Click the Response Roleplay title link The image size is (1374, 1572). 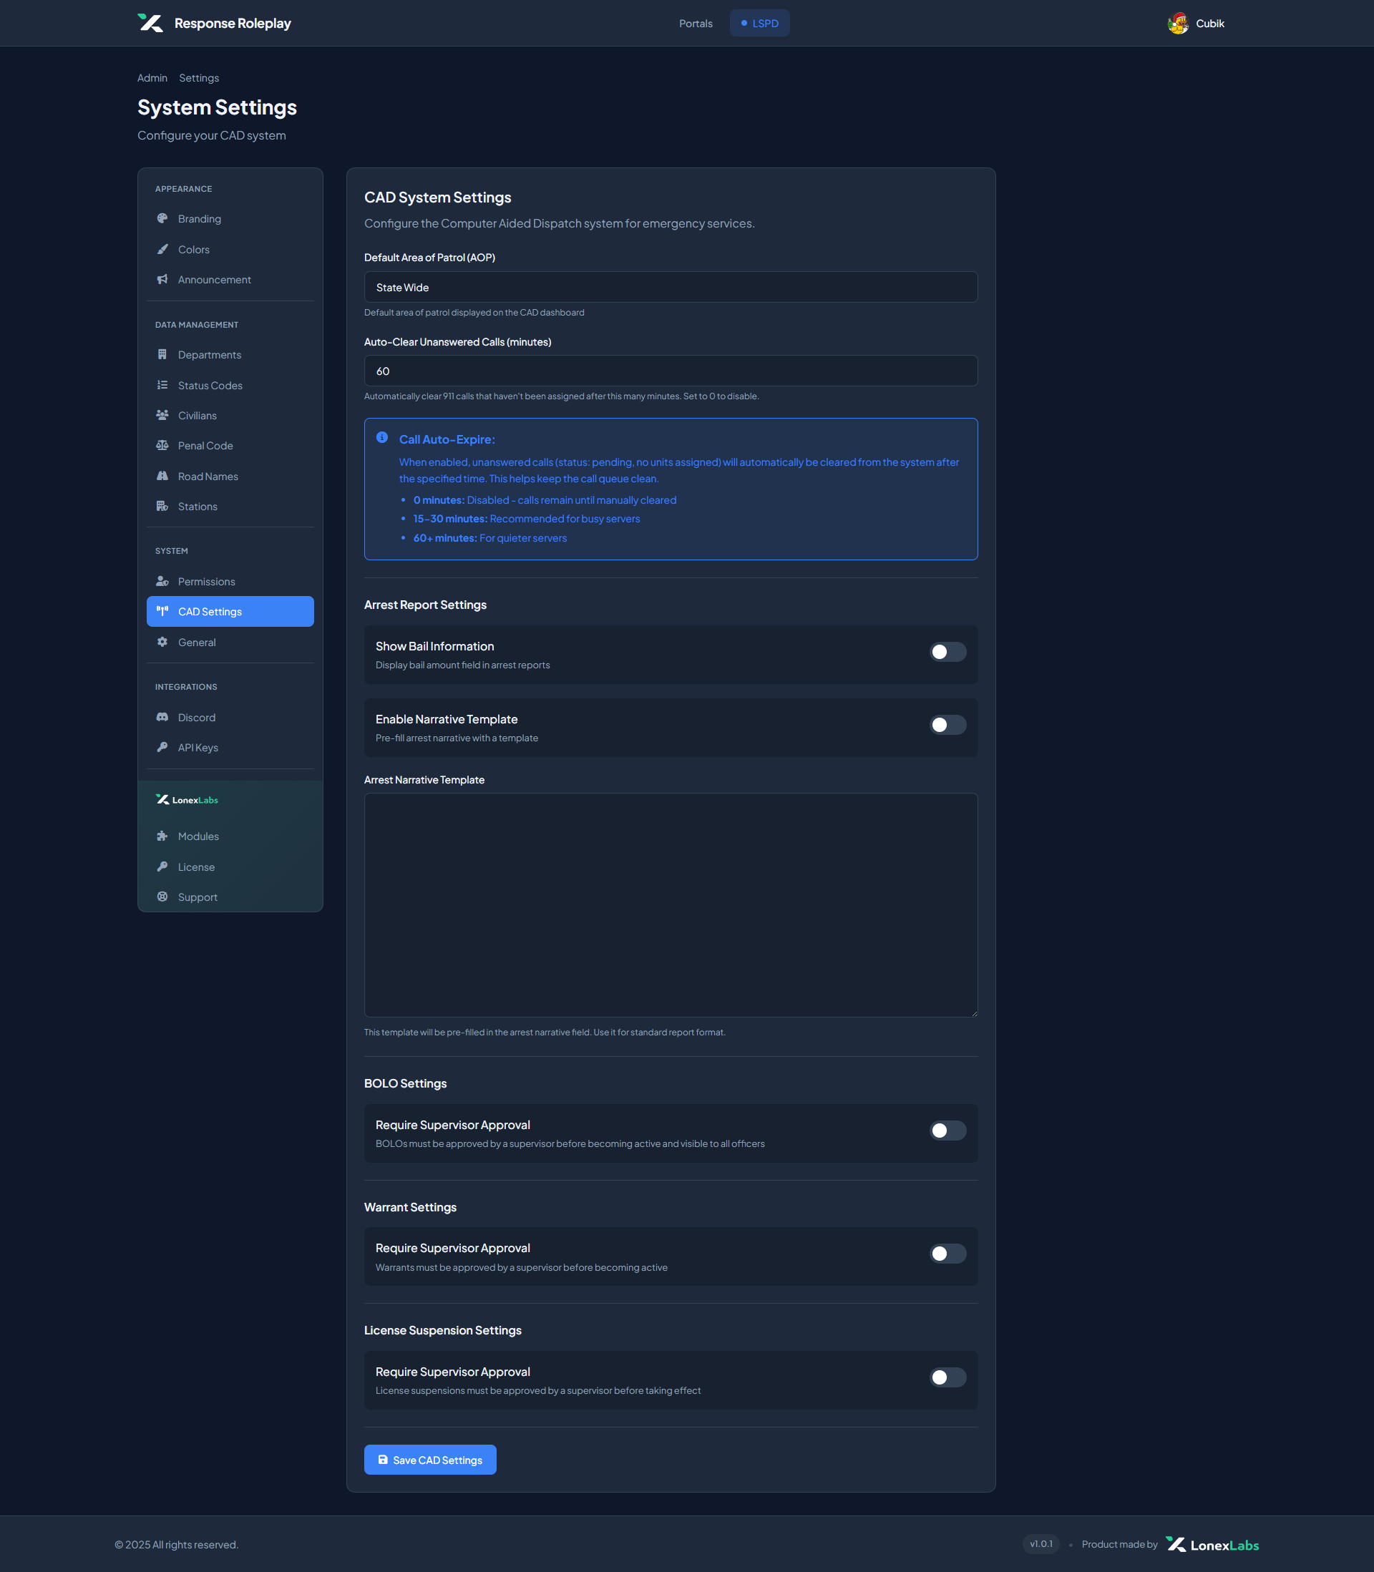click(233, 23)
